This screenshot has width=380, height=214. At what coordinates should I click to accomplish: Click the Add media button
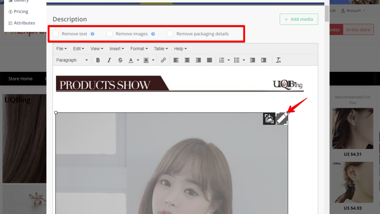click(299, 19)
